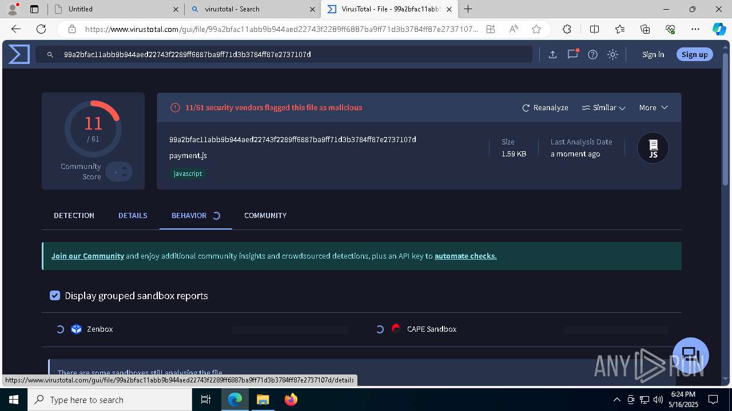Uncheck Display grouped sandbox reports
The width and height of the screenshot is (732, 411).
pyautogui.click(x=55, y=295)
